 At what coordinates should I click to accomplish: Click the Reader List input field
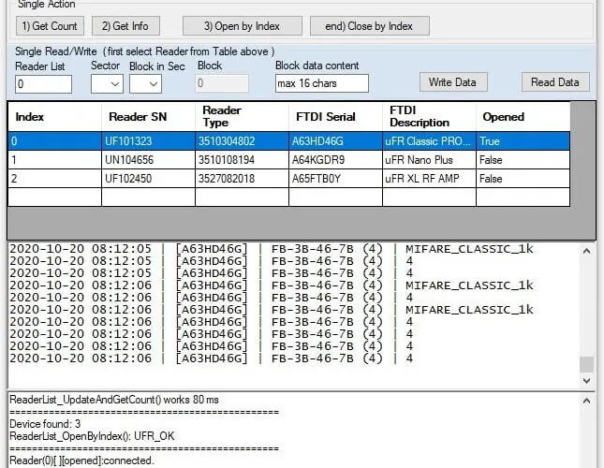pos(43,84)
